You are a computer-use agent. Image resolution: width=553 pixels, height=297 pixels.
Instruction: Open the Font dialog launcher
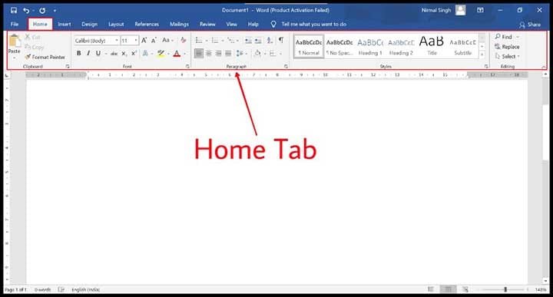[187, 66]
